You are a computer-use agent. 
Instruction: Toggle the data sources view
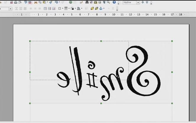100,2
